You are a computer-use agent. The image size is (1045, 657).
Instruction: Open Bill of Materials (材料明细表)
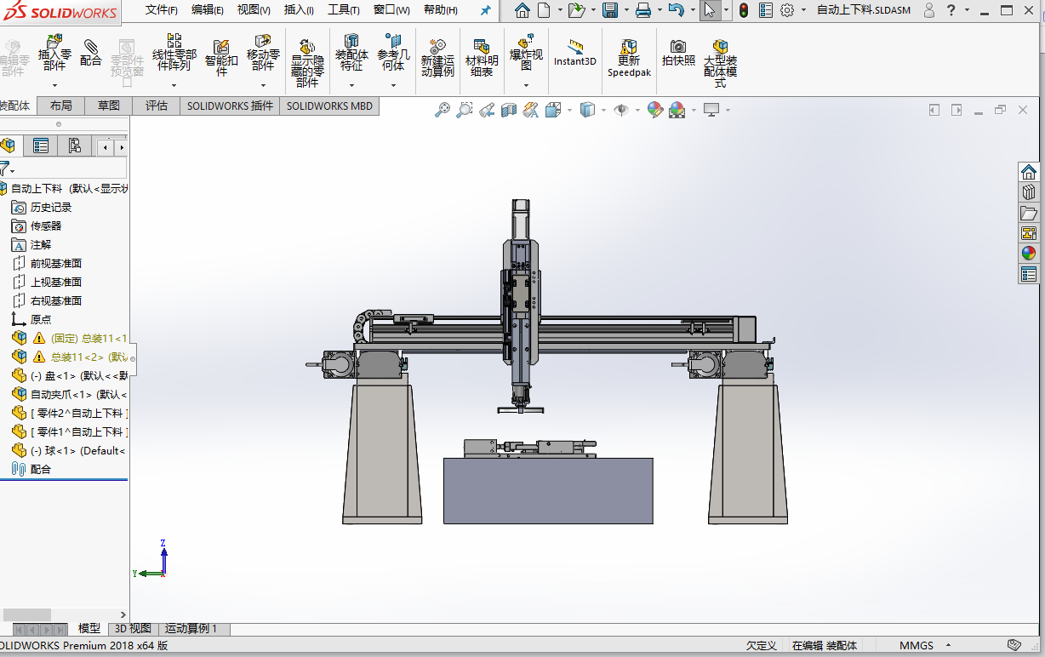coord(482,57)
